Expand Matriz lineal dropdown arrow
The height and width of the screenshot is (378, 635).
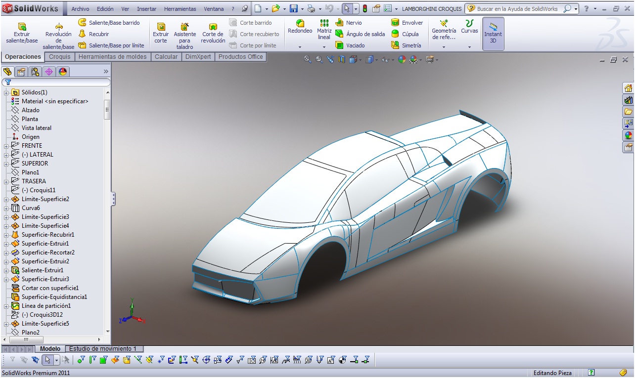[324, 47]
